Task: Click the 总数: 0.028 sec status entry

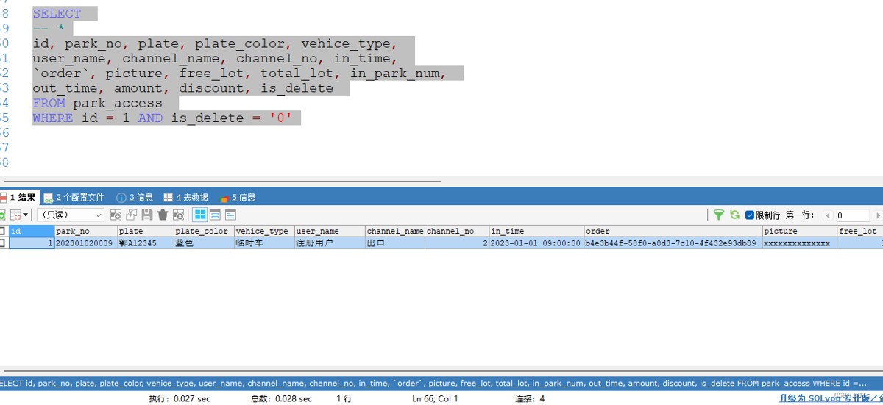Action: (x=281, y=398)
